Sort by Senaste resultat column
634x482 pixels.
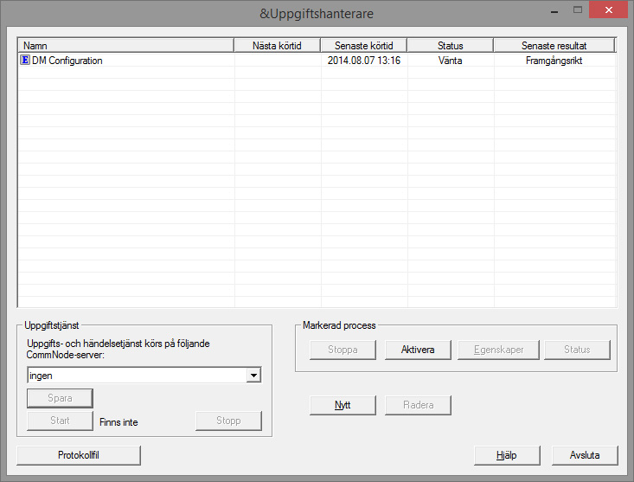point(554,46)
